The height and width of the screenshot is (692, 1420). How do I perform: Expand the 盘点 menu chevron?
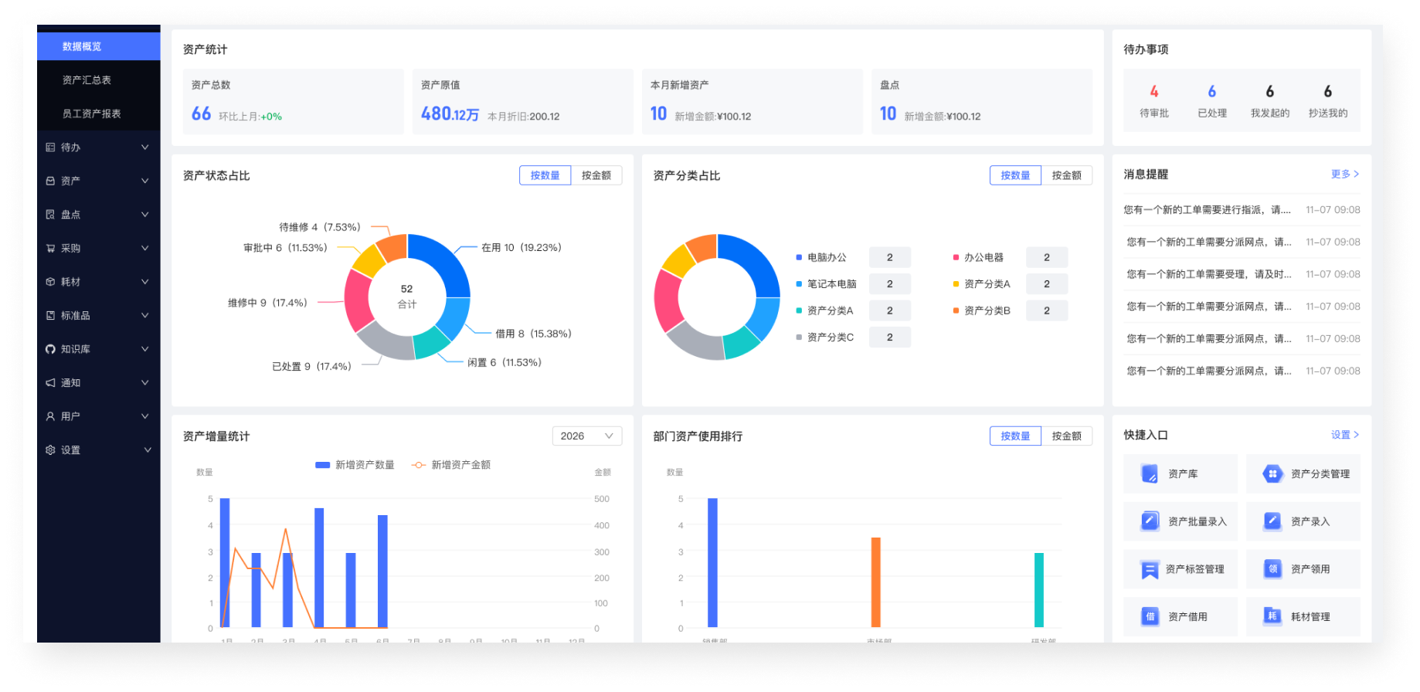pyautogui.click(x=144, y=215)
